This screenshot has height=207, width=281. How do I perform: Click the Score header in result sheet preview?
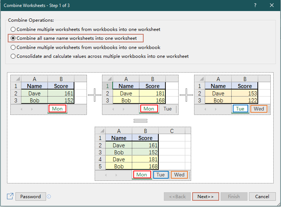coord(145,138)
